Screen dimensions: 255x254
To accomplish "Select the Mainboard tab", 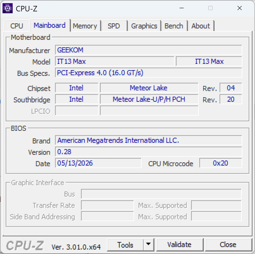I will coord(50,25).
